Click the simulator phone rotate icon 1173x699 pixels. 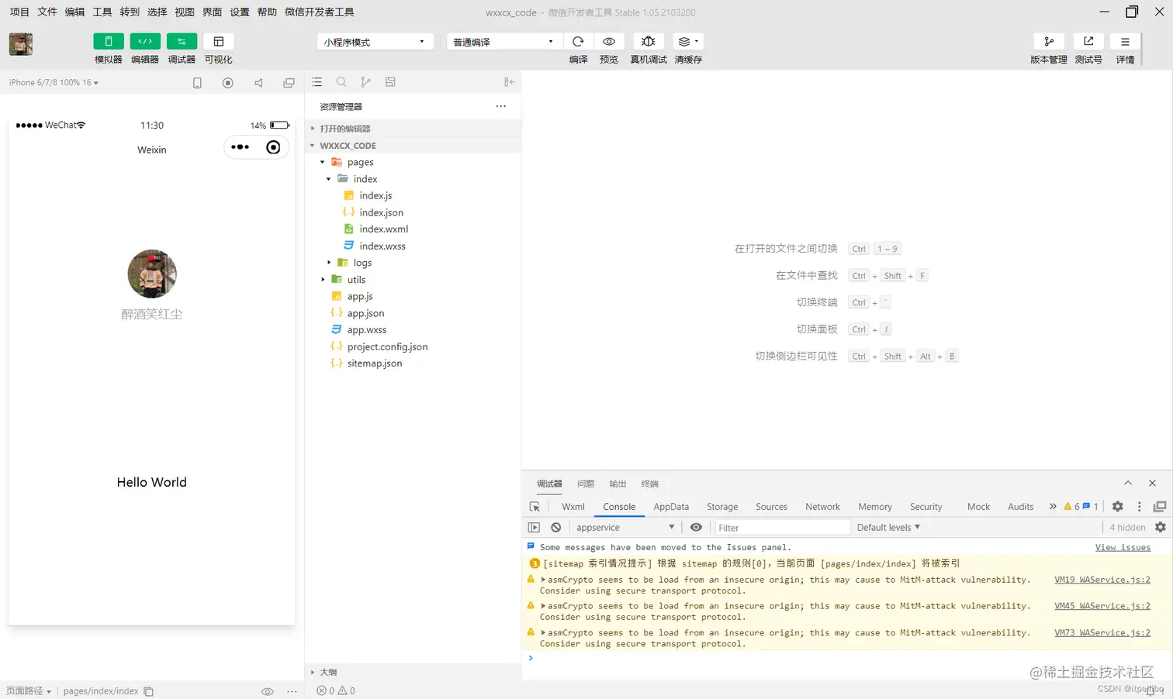(197, 83)
